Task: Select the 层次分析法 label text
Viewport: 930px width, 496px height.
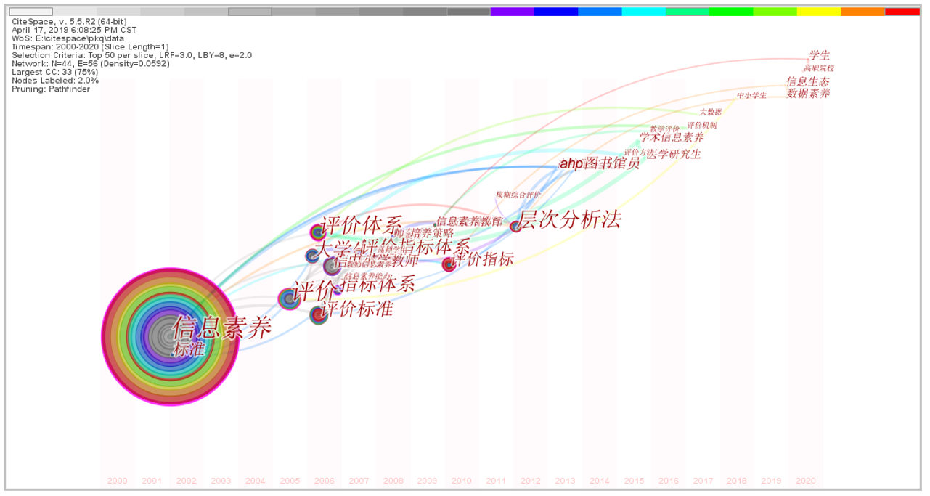Action: [x=569, y=219]
